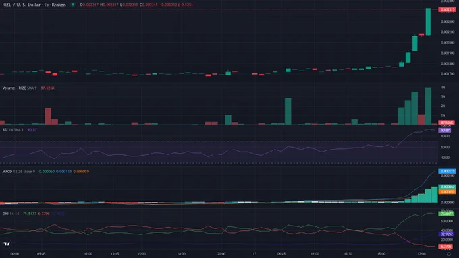Image resolution: width=459 pixels, height=258 pixels.
Task: Click the 0.001800 price axis label
Action: coord(448,63)
